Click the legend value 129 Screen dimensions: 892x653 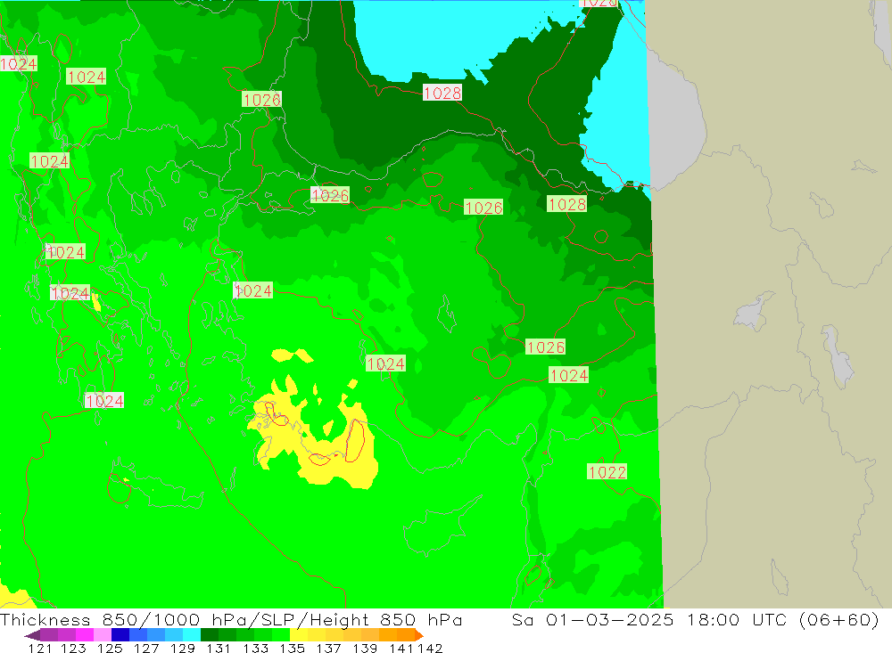[183, 648]
